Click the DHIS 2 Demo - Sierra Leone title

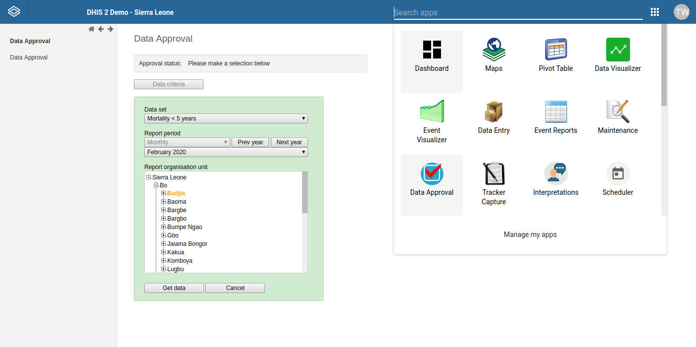pos(130,12)
